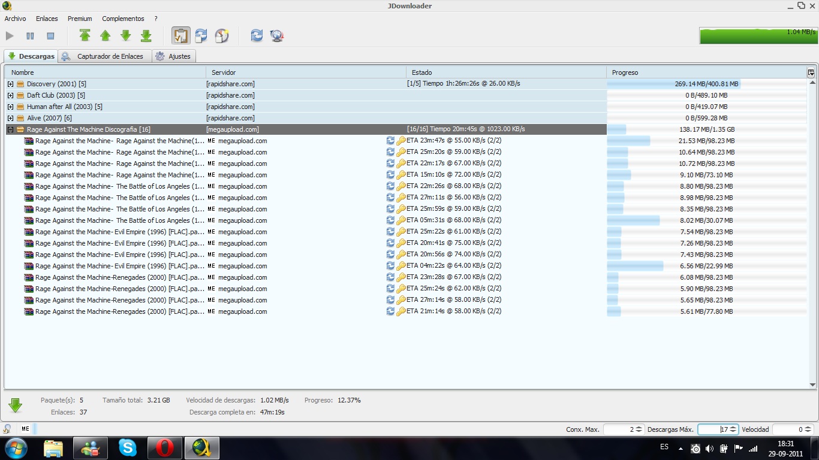Switch to the Descargas tab
The image size is (819, 460).
click(31, 56)
